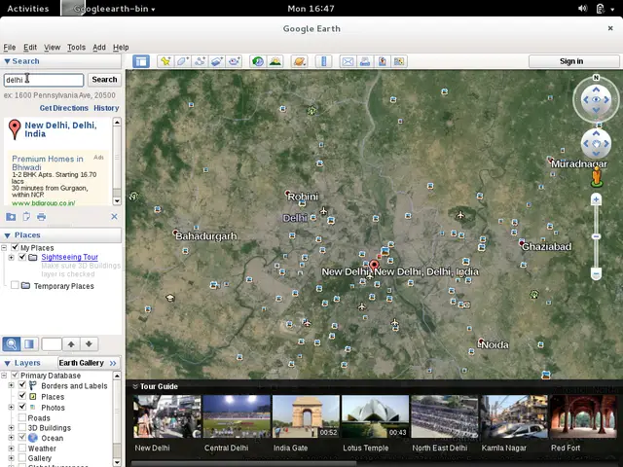Click the Record a Tour icon
The image size is (623, 467).
(x=234, y=61)
